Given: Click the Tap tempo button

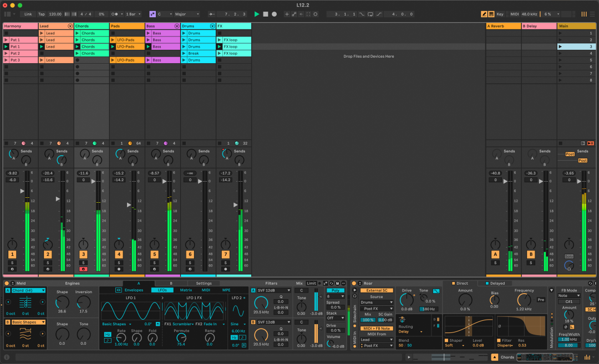Looking at the screenshot, I should coord(41,14).
